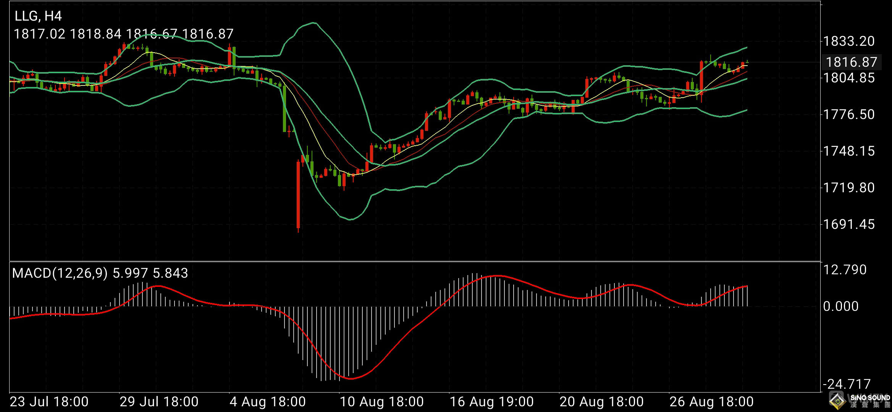Click the MACD 0.000 axis label

tap(841, 306)
